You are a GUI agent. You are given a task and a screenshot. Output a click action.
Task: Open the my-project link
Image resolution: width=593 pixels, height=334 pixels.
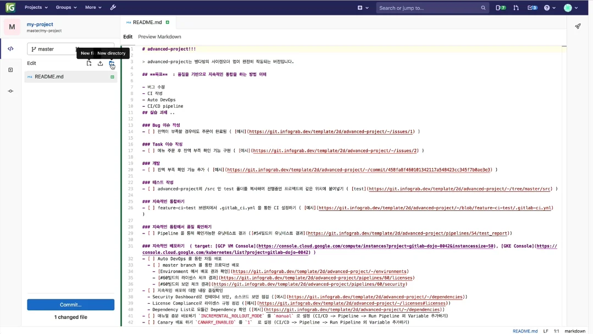[x=40, y=24]
